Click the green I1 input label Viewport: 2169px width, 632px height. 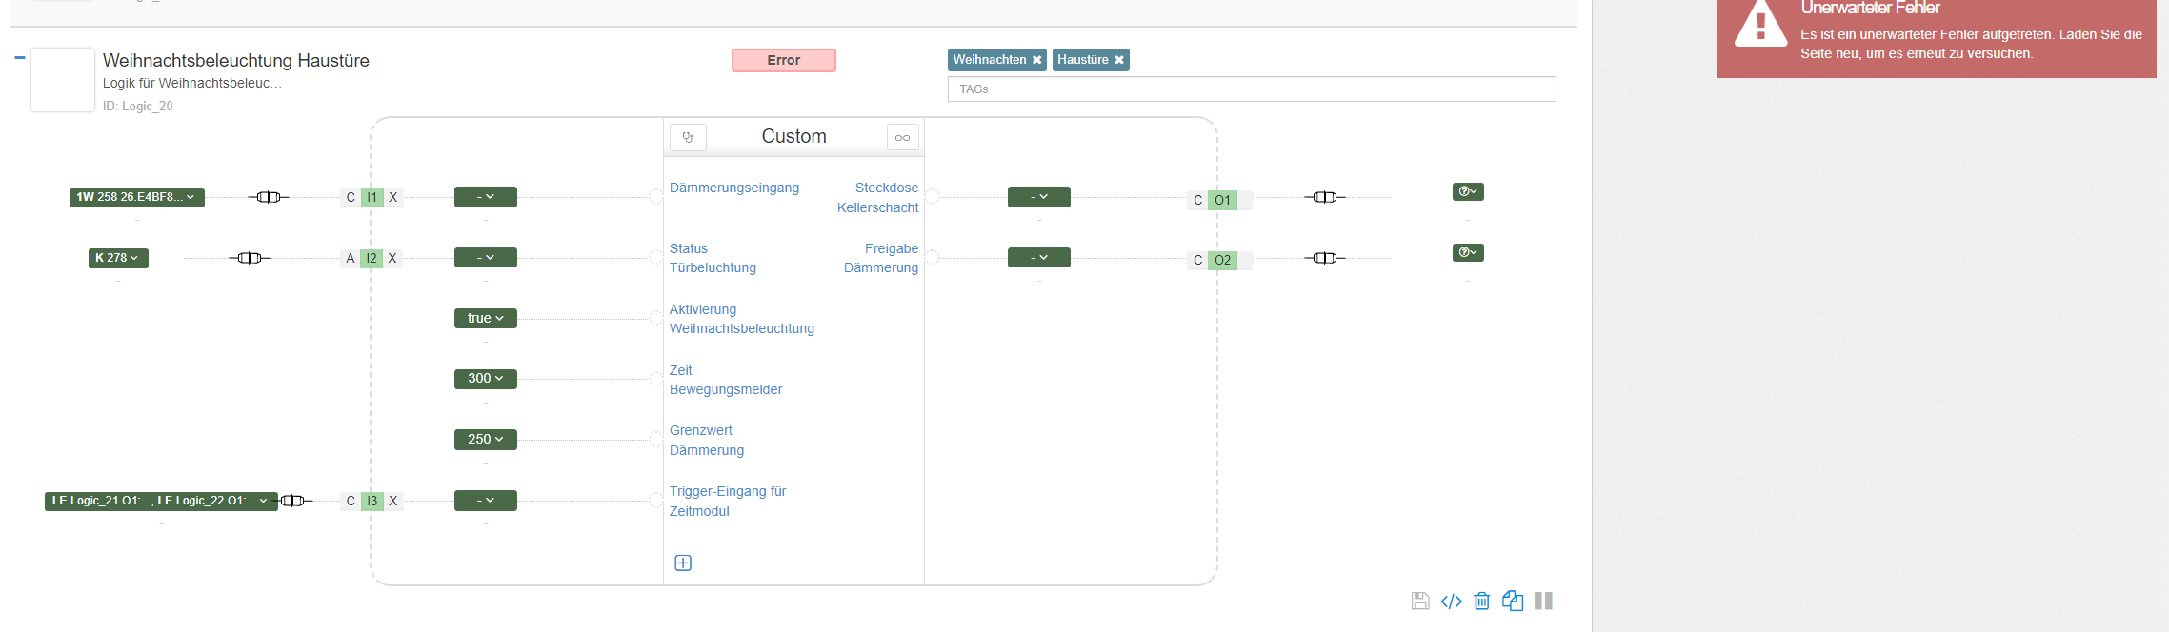click(372, 197)
